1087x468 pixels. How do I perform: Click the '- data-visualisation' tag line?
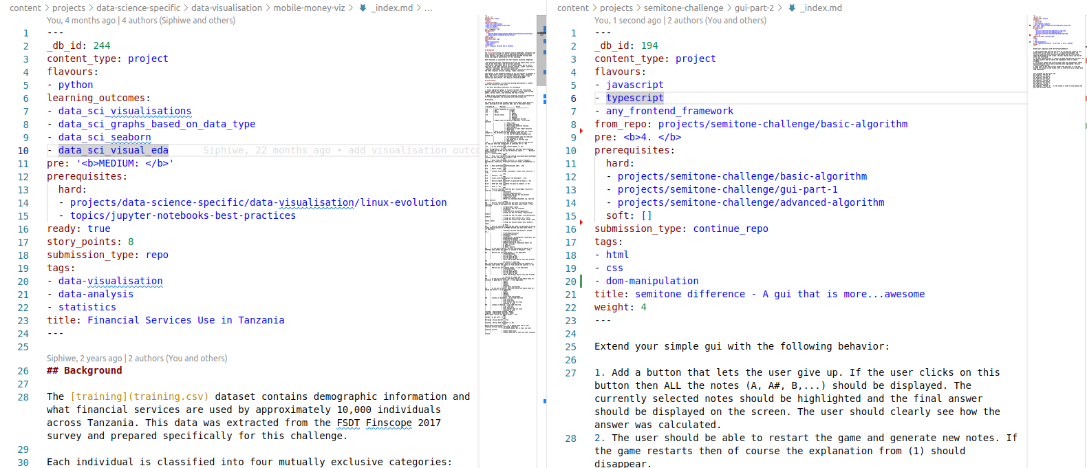[105, 281]
